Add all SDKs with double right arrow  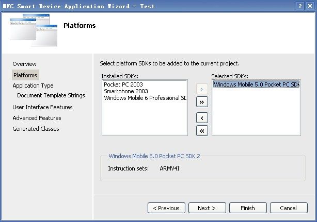click(x=202, y=102)
